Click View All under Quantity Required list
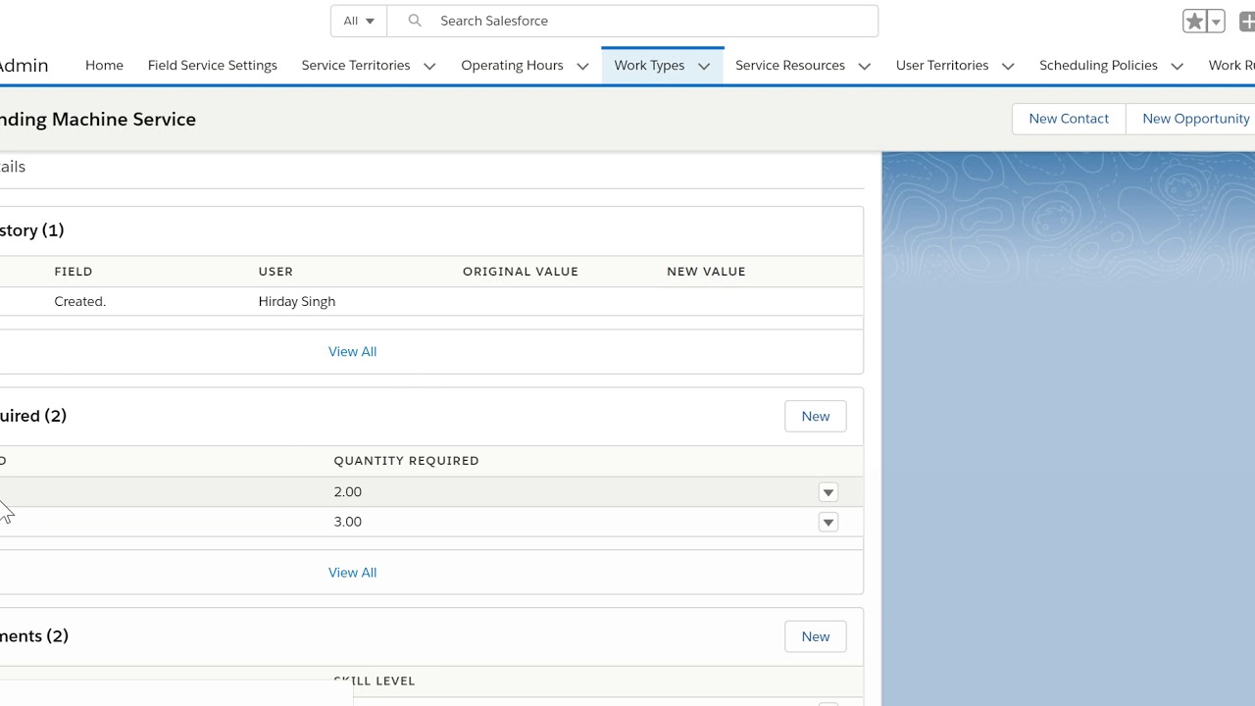The width and height of the screenshot is (1255, 706). 352,572
